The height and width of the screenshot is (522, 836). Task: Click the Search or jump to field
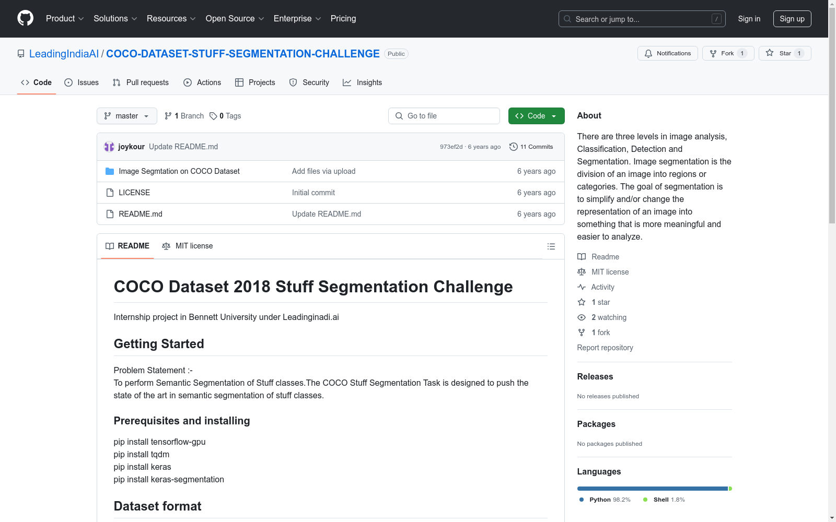coord(642,19)
